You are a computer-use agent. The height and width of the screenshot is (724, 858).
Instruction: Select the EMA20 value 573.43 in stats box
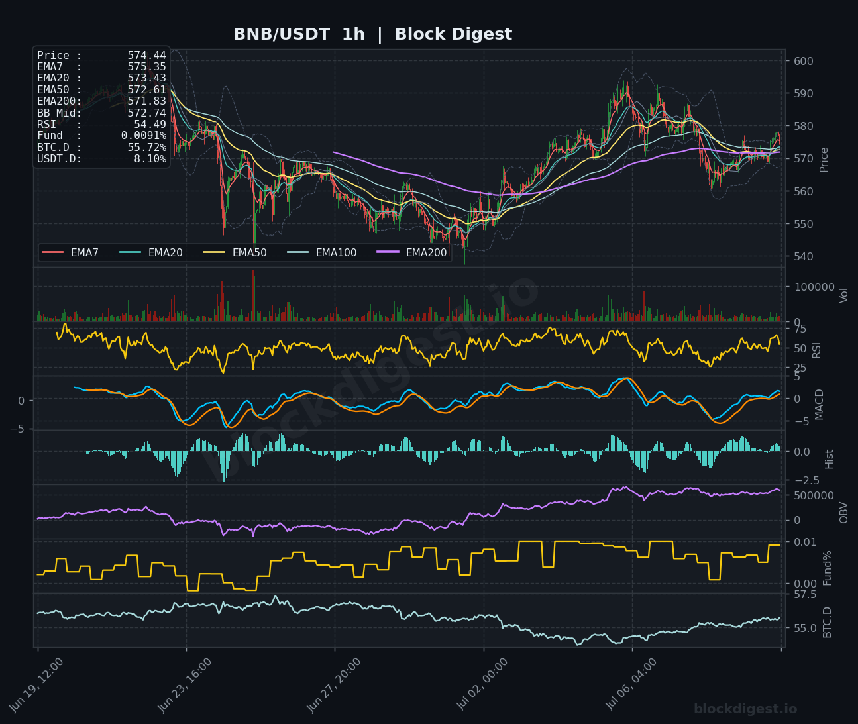pyautogui.click(x=147, y=78)
